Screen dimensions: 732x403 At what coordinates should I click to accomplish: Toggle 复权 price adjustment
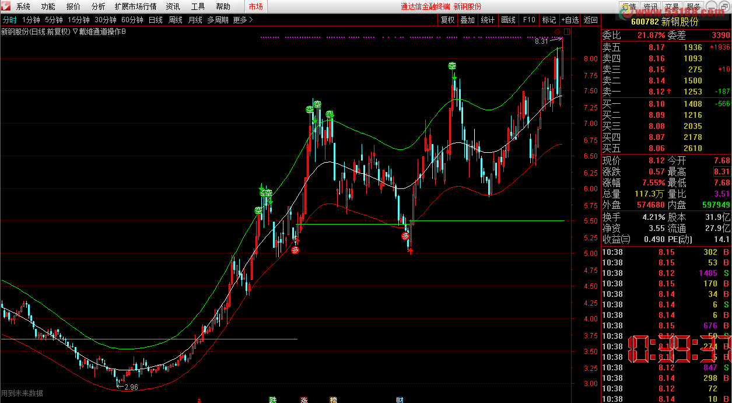click(x=447, y=20)
